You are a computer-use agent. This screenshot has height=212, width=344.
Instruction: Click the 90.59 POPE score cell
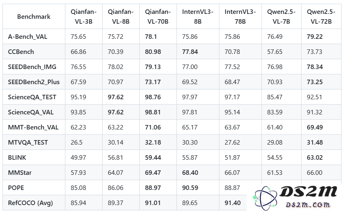[x=190, y=187]
